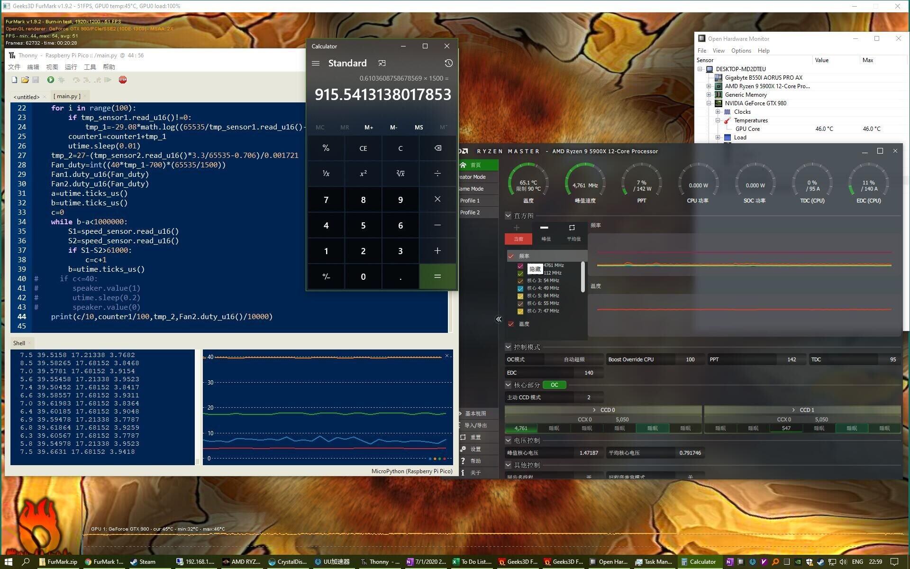Expand the Generic Memory node
The image size is (910, 569).
(x=709, y=95)
